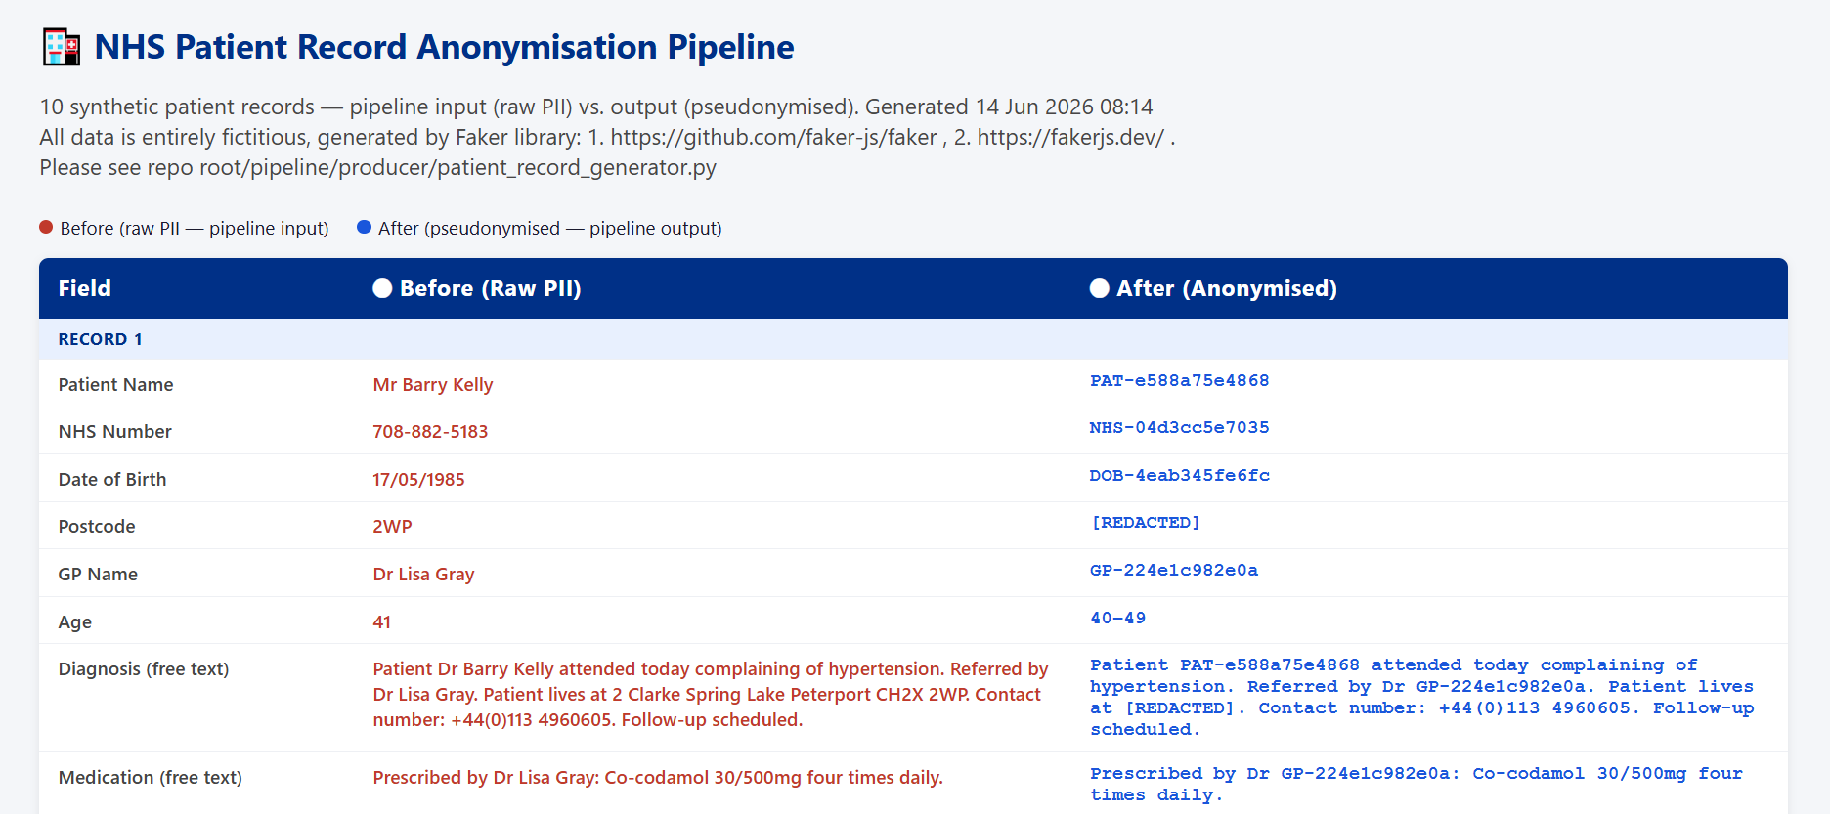Click the blue After legend dot
The height and width of the screenshot is (814, 1830).
pos(364,227)
